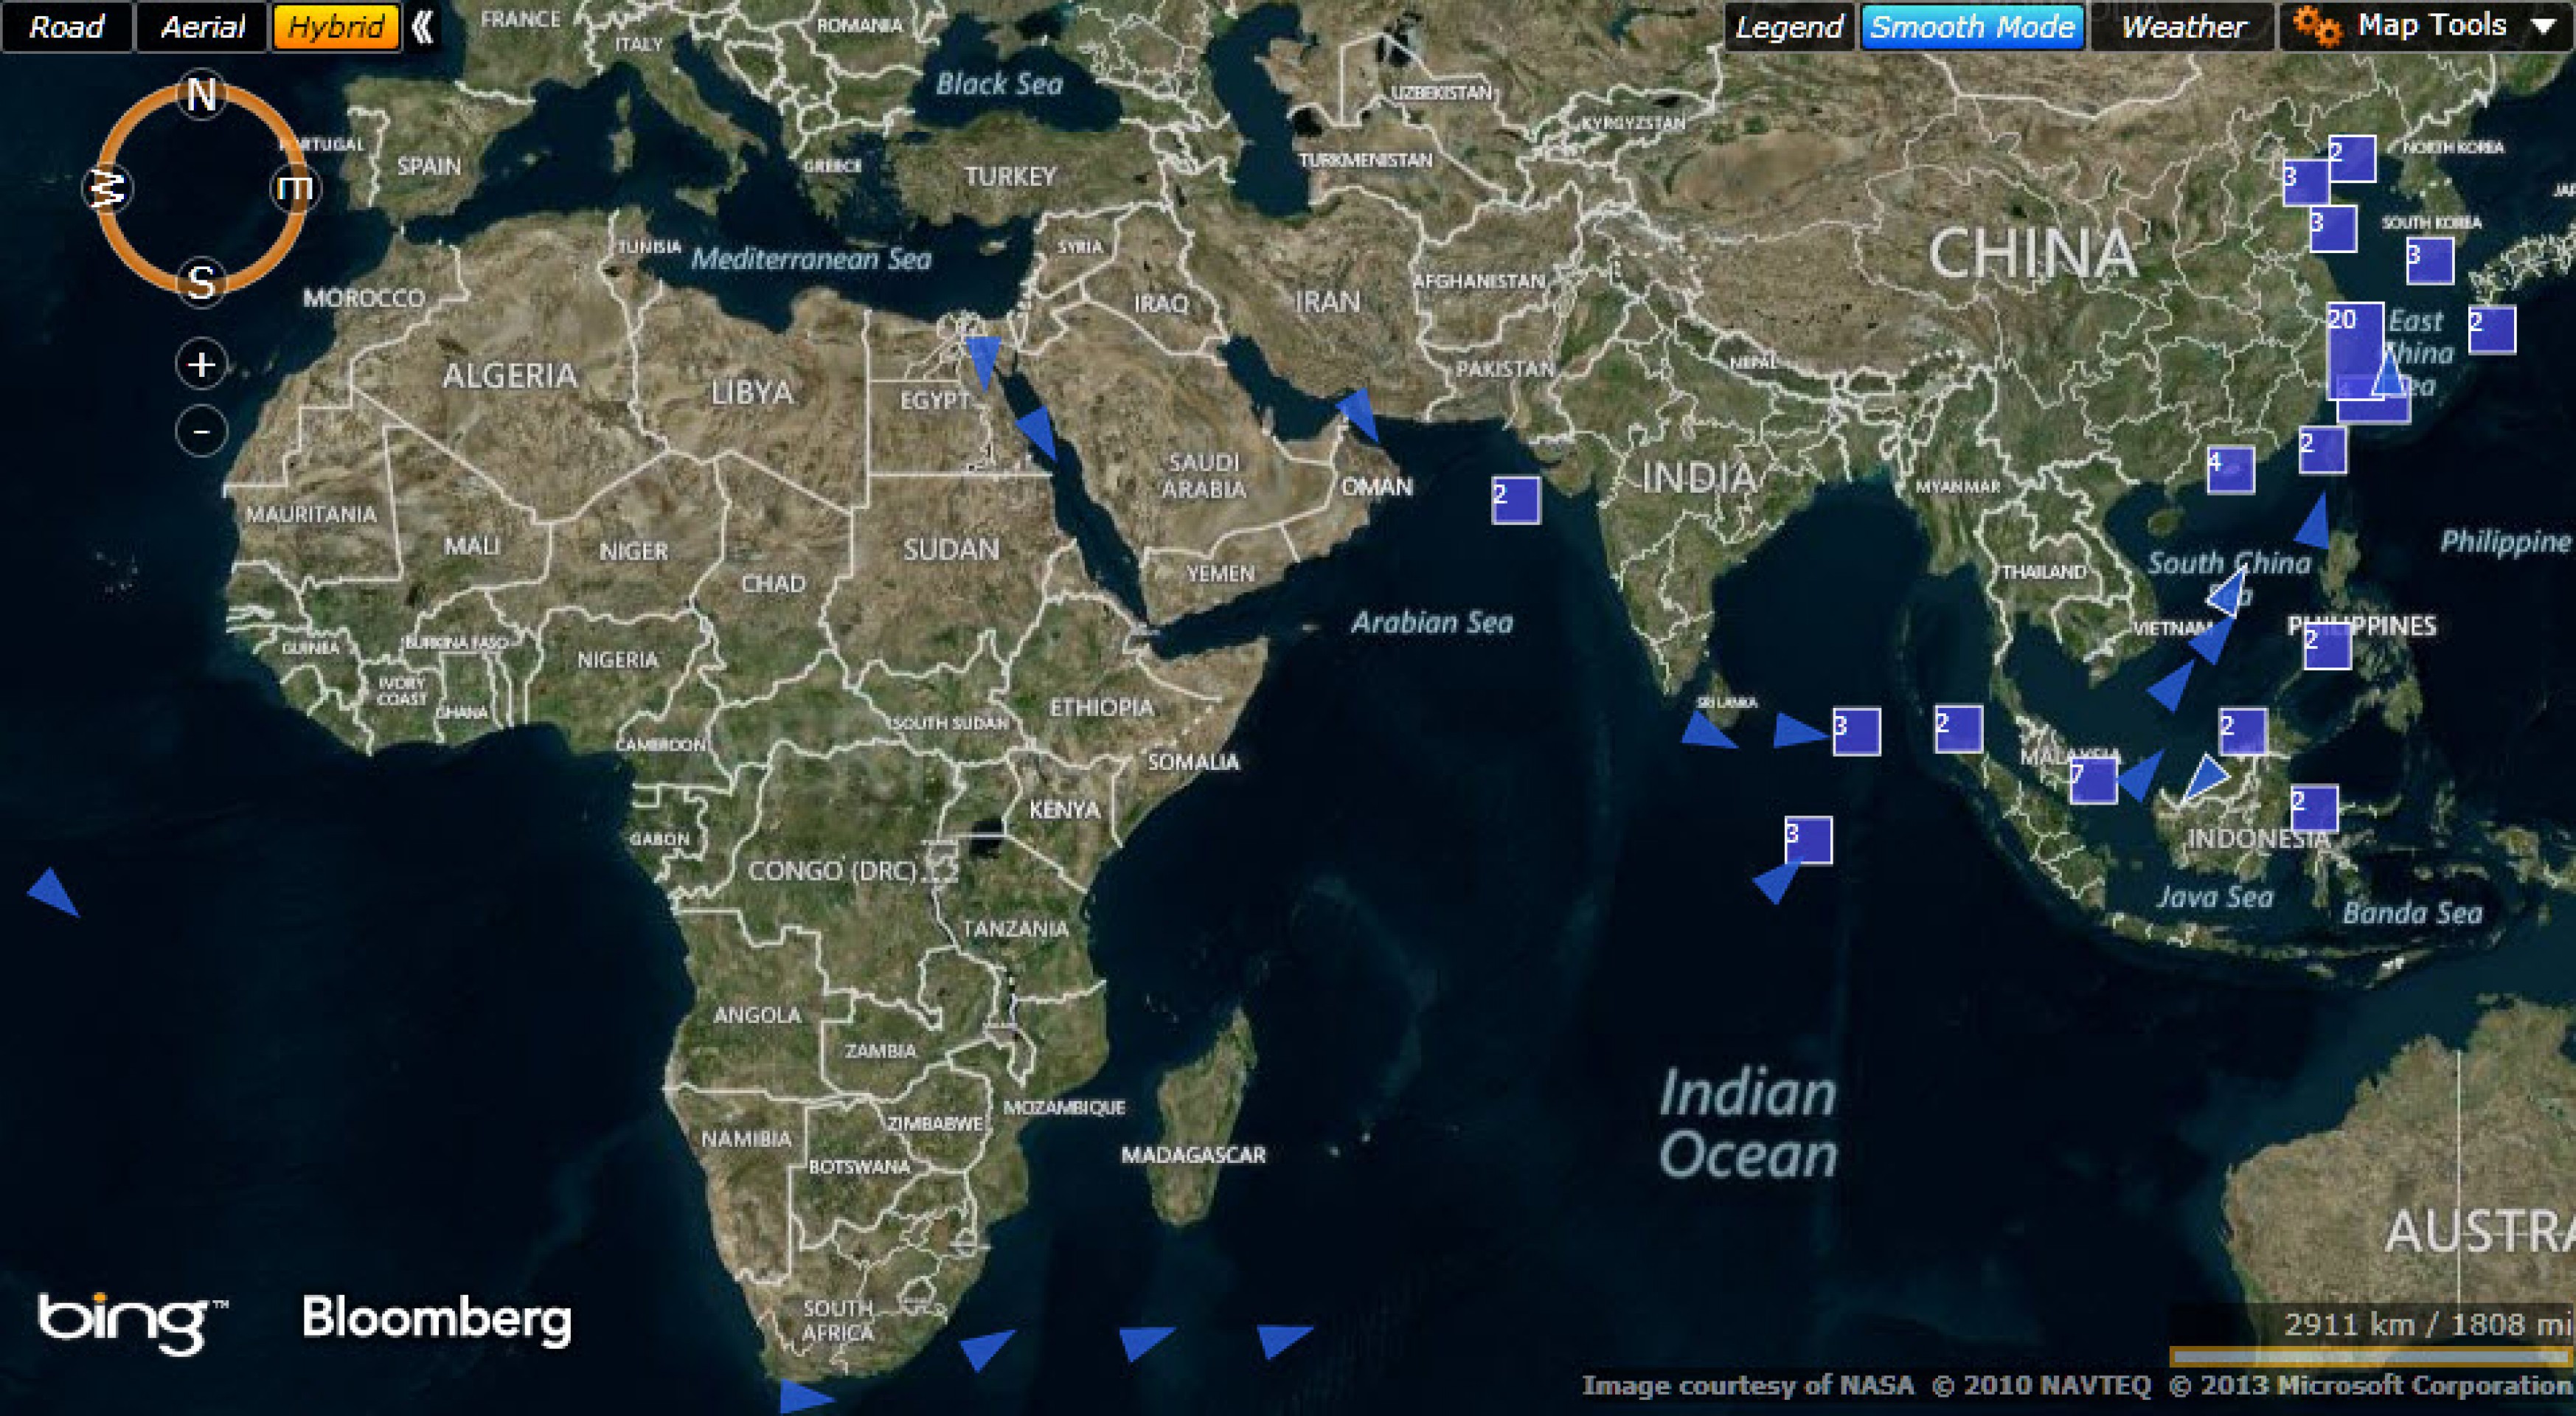Collapse map type bar with double chevron
This screenshot has width=2576, height=1416.
[x=423, y=27]
